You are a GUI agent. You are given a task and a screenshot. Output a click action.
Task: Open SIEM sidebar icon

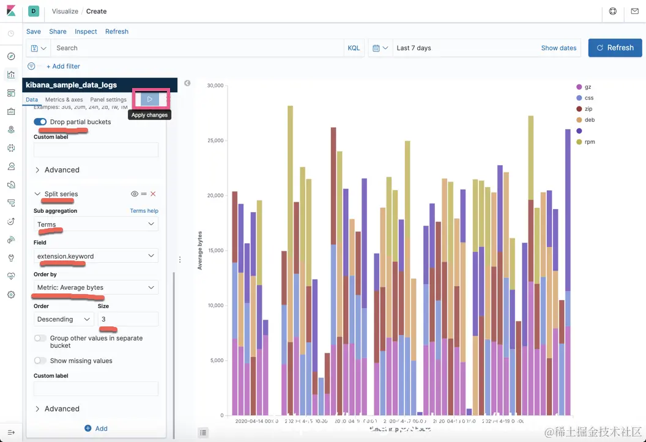tap(11, 240)
